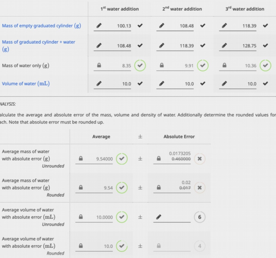Click pencil icon for 1st empty cylinder mass
The width and height of the screenshot is (276, 258).
[99, 26]
